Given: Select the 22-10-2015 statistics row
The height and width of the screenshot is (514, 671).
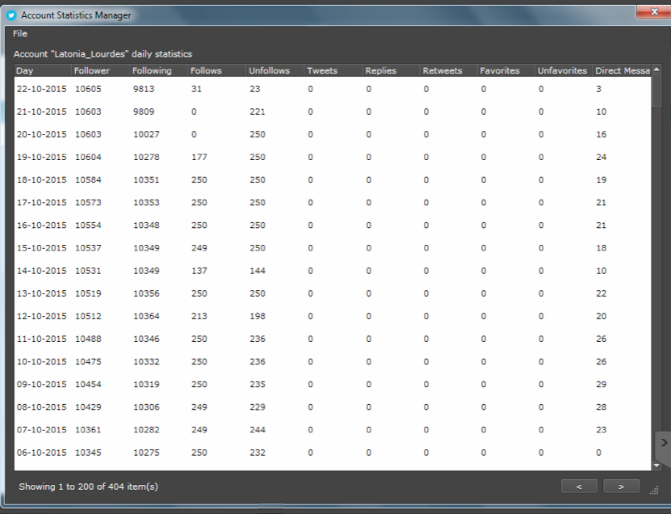Looking at the screenshot, I should [333, 89].
